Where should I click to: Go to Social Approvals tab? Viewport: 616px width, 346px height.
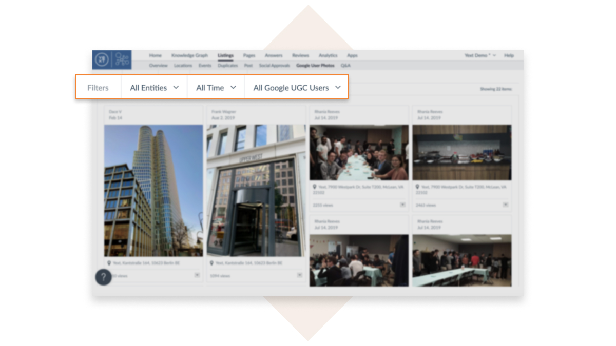[x=275, y=66]
